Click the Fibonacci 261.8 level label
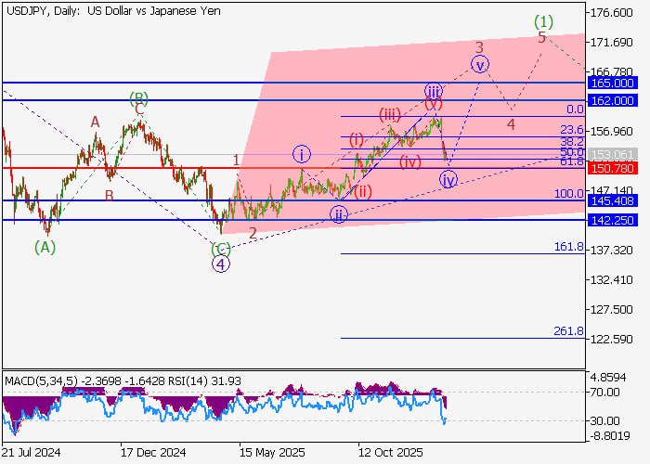This screenshot has width=650, height=464. coord(568,331)
